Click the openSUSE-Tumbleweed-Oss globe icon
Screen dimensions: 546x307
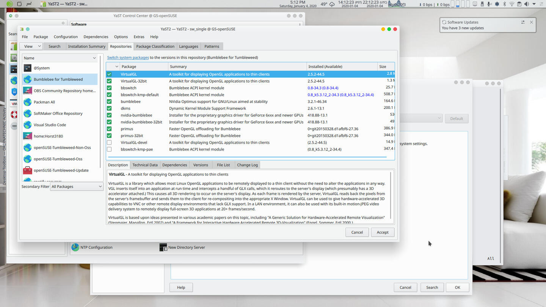tap(27, 159)
